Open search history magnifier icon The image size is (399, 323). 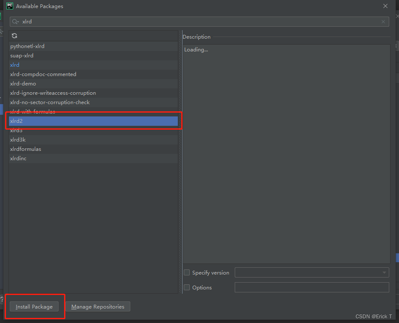click(x=16, y=22)
